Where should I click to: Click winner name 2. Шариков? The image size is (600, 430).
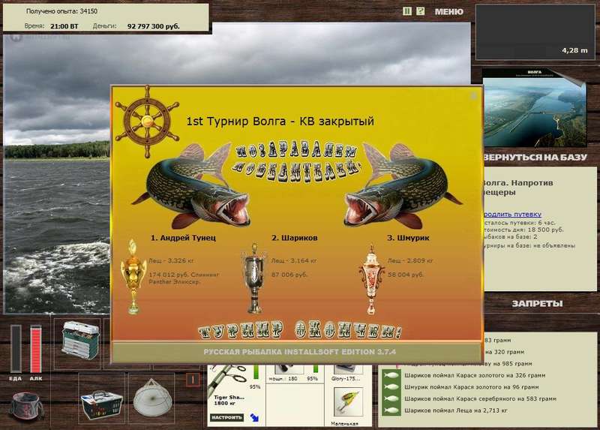coord(294,238)
